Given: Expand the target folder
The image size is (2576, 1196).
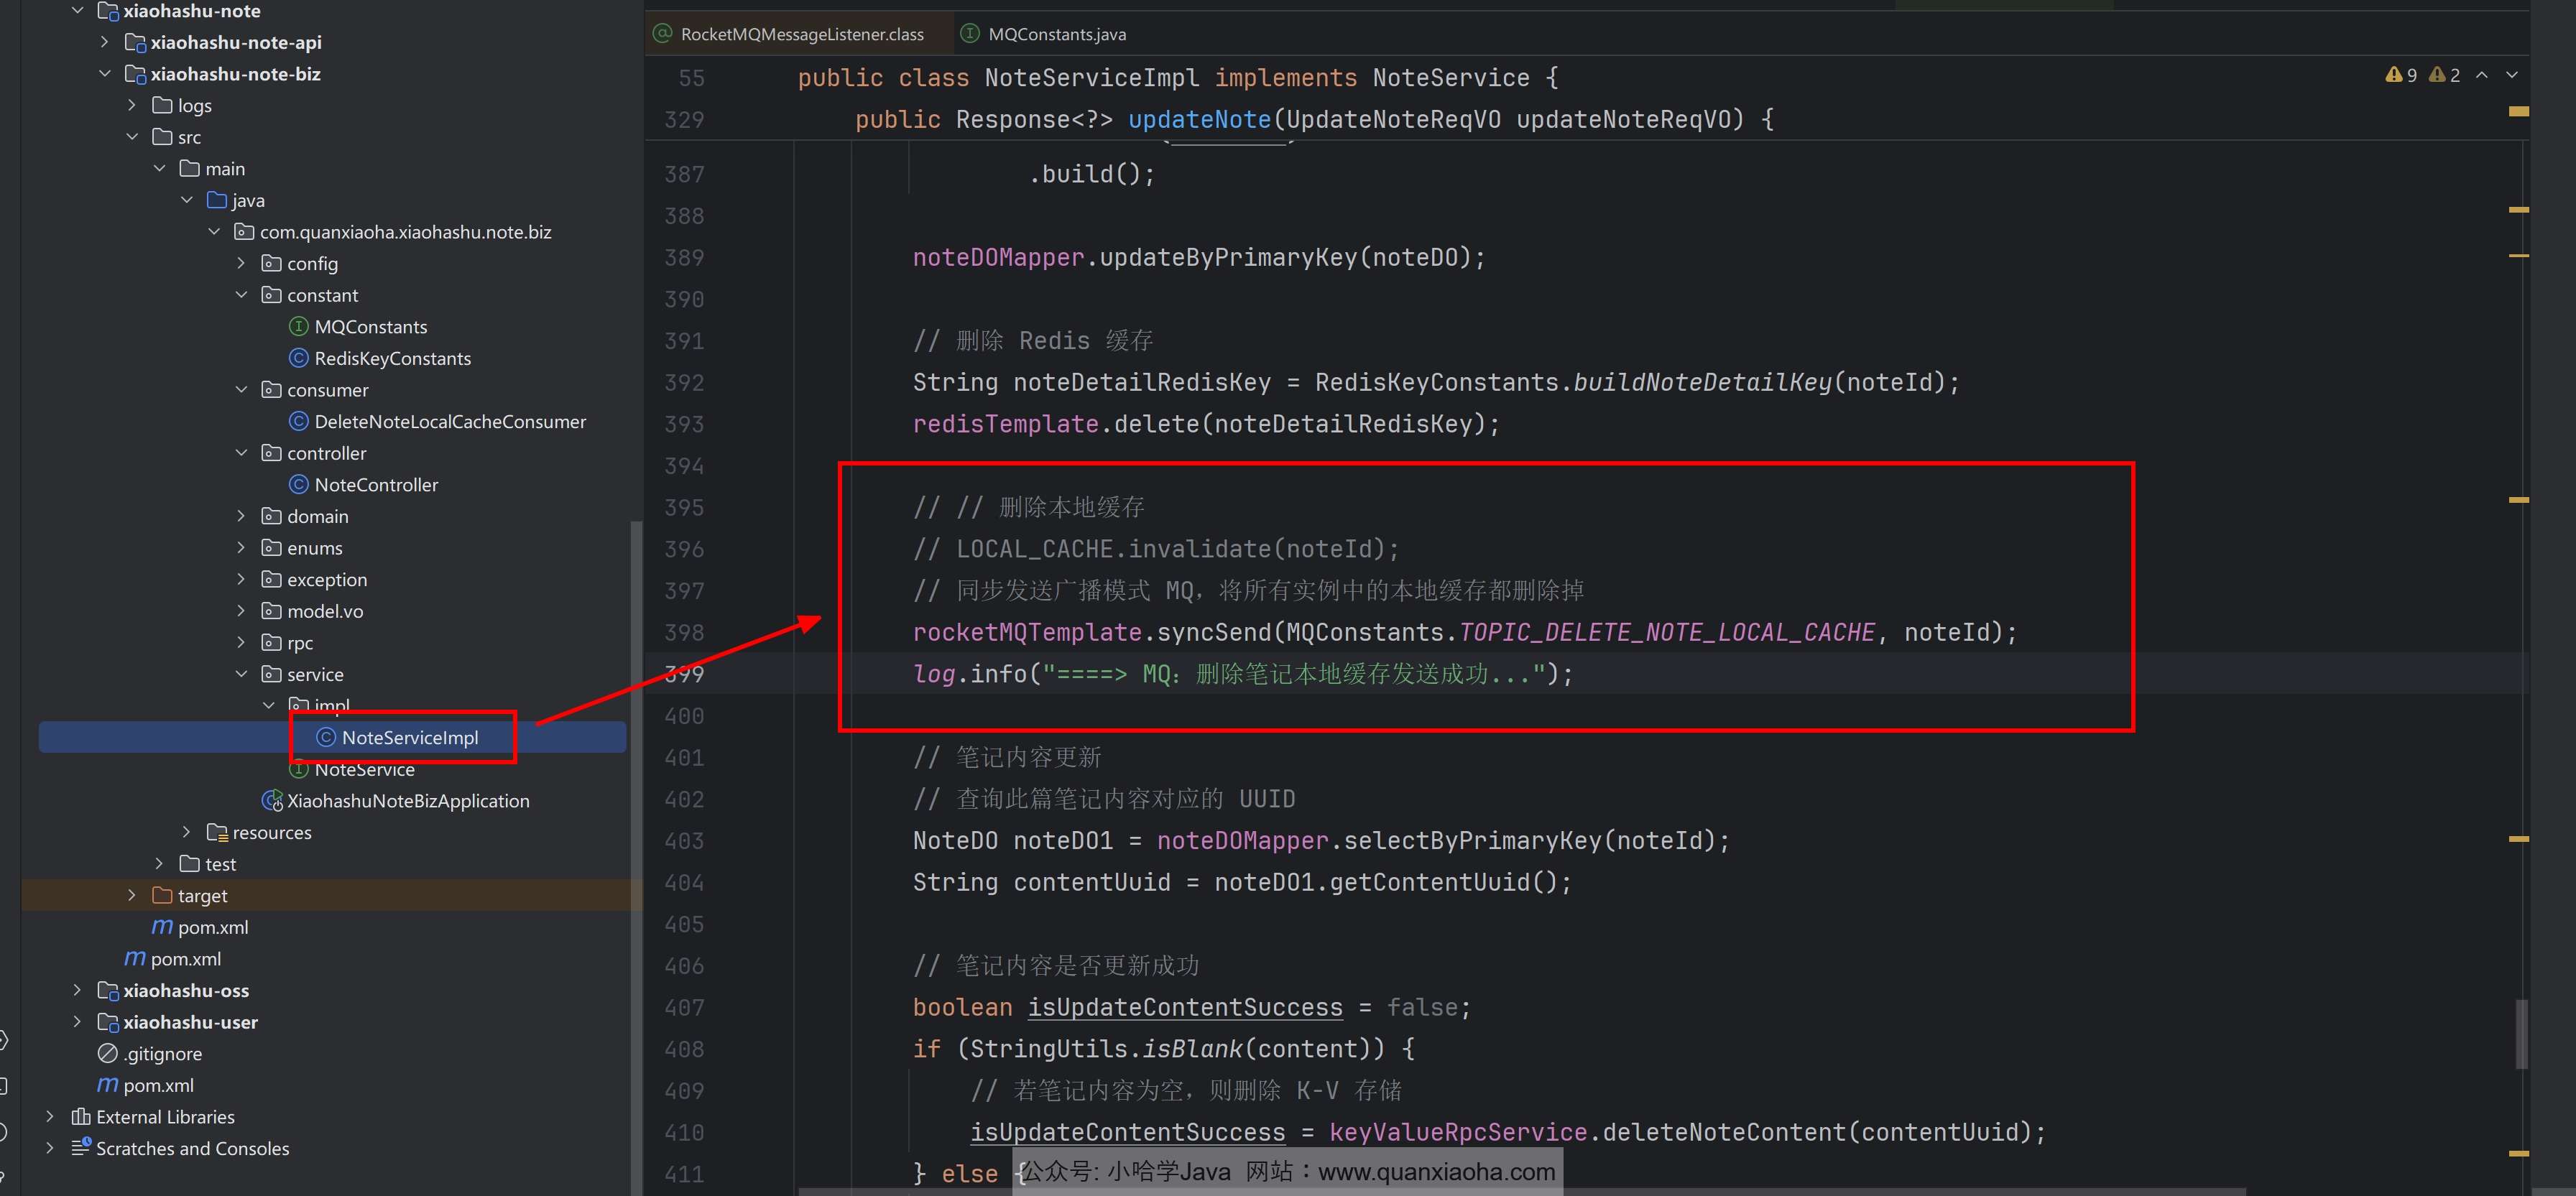Looking at the screenshot, I should (131, 895).
